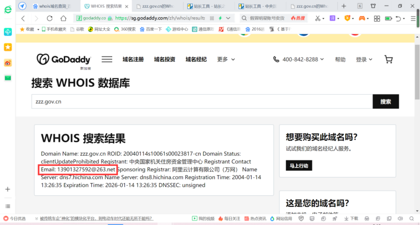The height and width of the screenshot is (225, 420).
Task: Switch to the 站长工具 - 中央 tab
Action: (260, 6)
